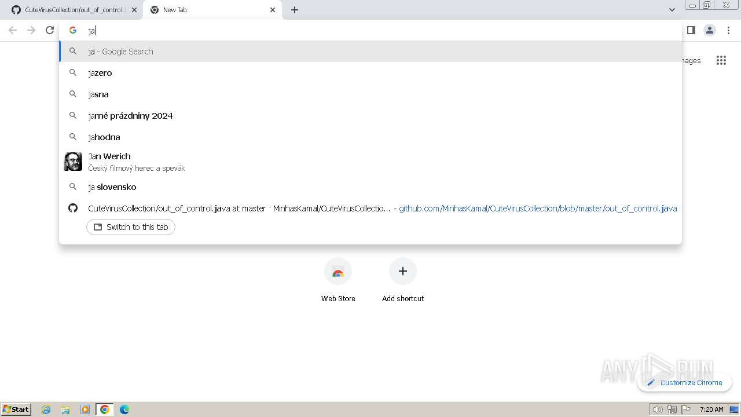This screenshot has height=417, width=741.
Task: Click the GitHub icon beside the suggestion
Action: (x=73, y=208)
